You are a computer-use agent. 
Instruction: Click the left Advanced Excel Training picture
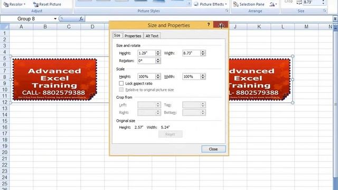(x=54, y=80)
